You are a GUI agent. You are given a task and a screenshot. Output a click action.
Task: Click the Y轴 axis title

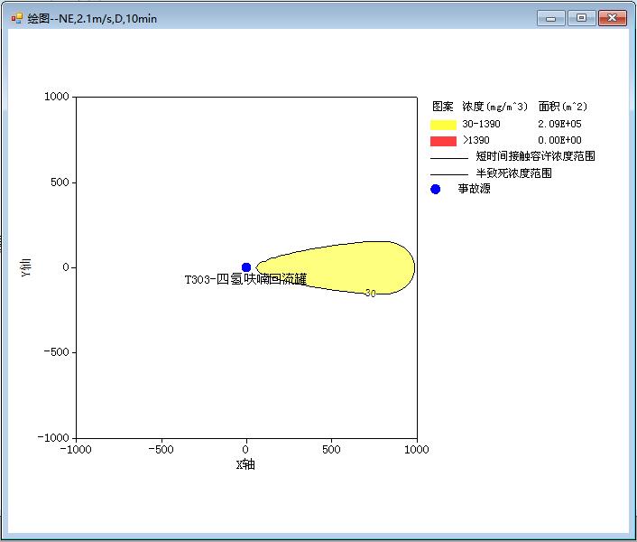25,266
